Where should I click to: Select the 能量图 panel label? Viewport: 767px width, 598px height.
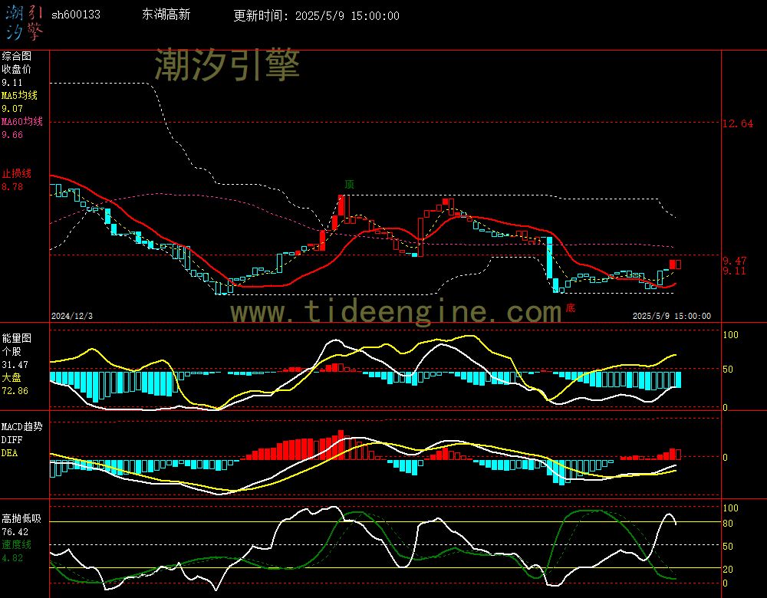[16, 338]
